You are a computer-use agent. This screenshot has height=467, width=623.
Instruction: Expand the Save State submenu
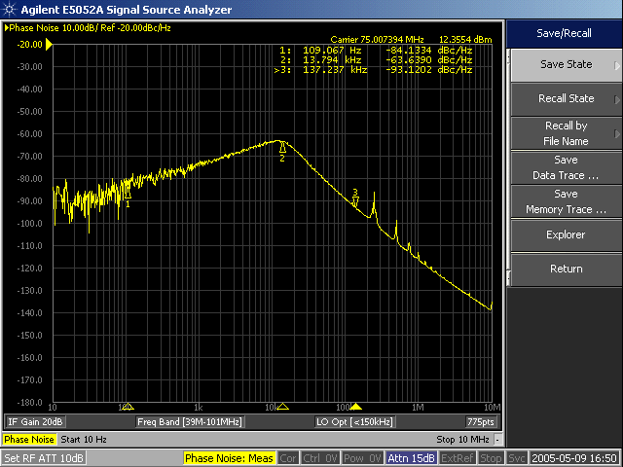pyautogui.click(x=565, y=65)
